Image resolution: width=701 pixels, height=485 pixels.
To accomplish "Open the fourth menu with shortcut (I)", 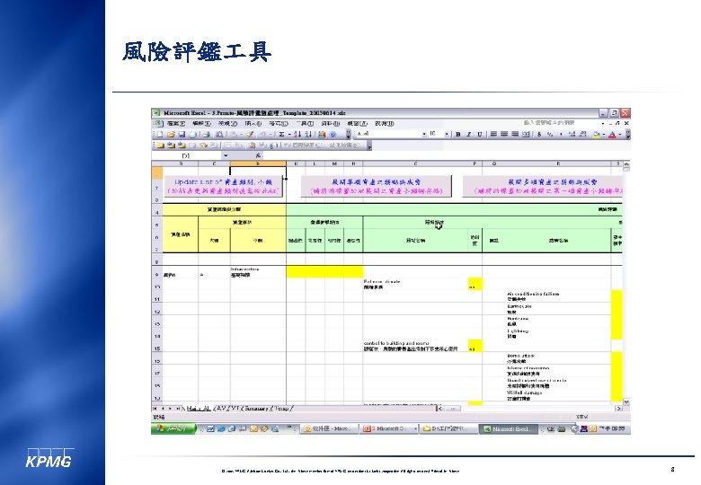I will (x=253, y=123).
